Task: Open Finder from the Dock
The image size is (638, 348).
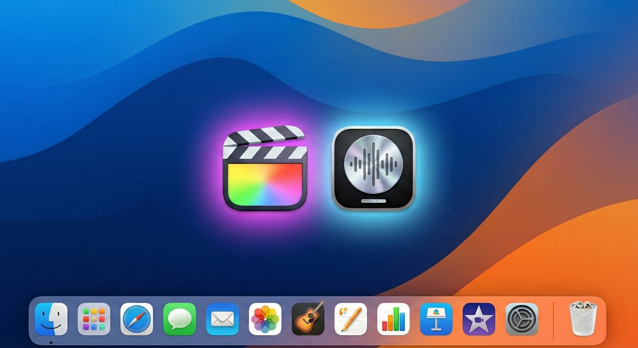Action: click(51, 319)
